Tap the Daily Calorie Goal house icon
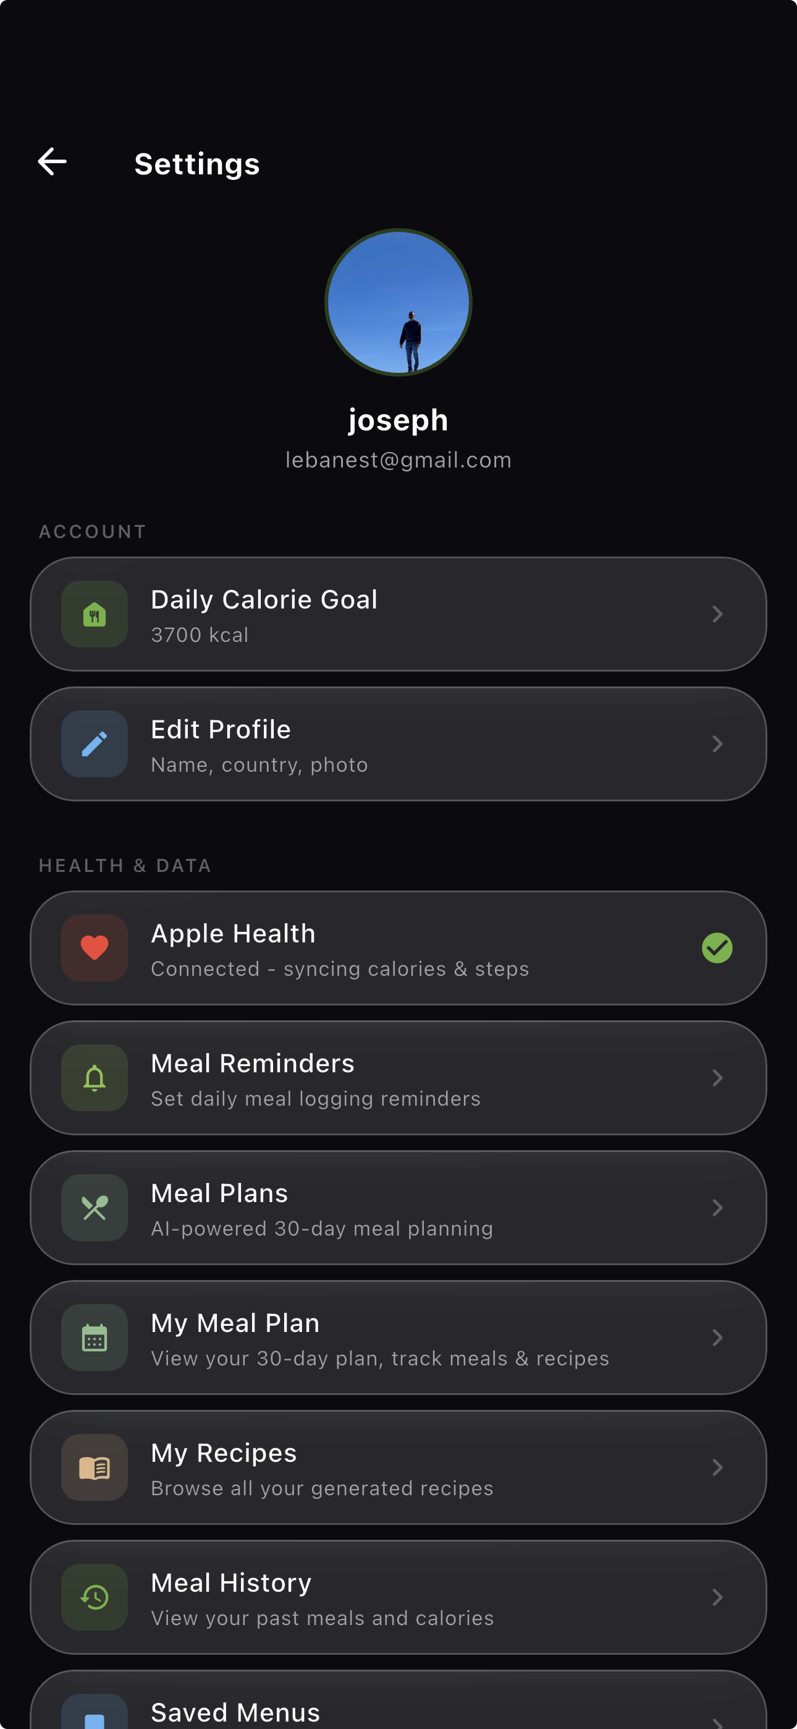The image size is (797, 1729). (95, 614)
